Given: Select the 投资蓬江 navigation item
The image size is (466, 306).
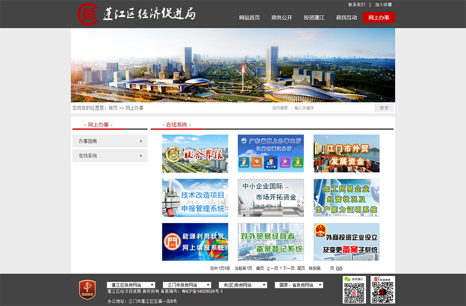Looking at the screenshot, I should pos(314,17).
